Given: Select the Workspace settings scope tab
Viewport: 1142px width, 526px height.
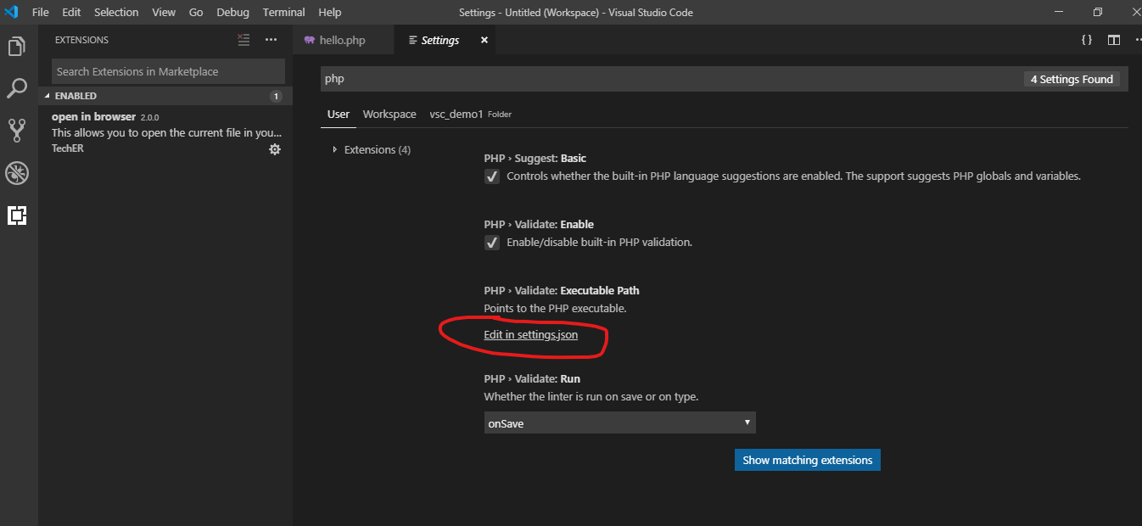Looking at the screenshot, I should (x=389, y=114).
